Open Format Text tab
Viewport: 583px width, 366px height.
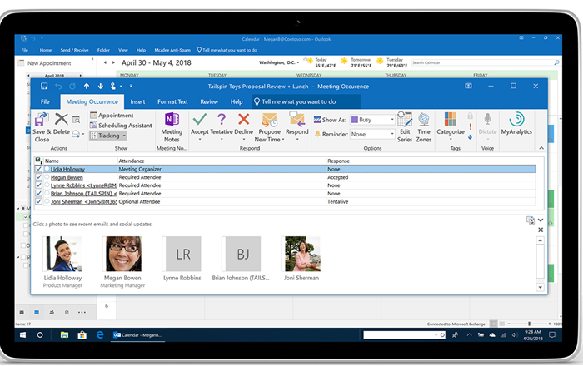172,101
